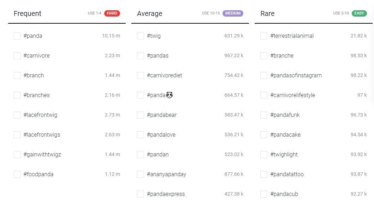Tick the #pandaexpress checkbox

point(141,194)
